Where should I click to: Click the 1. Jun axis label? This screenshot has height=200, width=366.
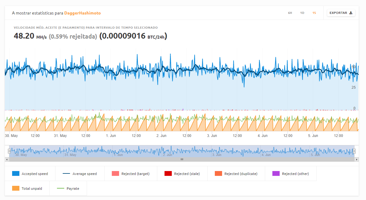click(x=111, y=136)
